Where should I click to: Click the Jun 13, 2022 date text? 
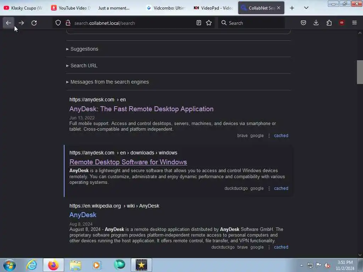[82, 118]
